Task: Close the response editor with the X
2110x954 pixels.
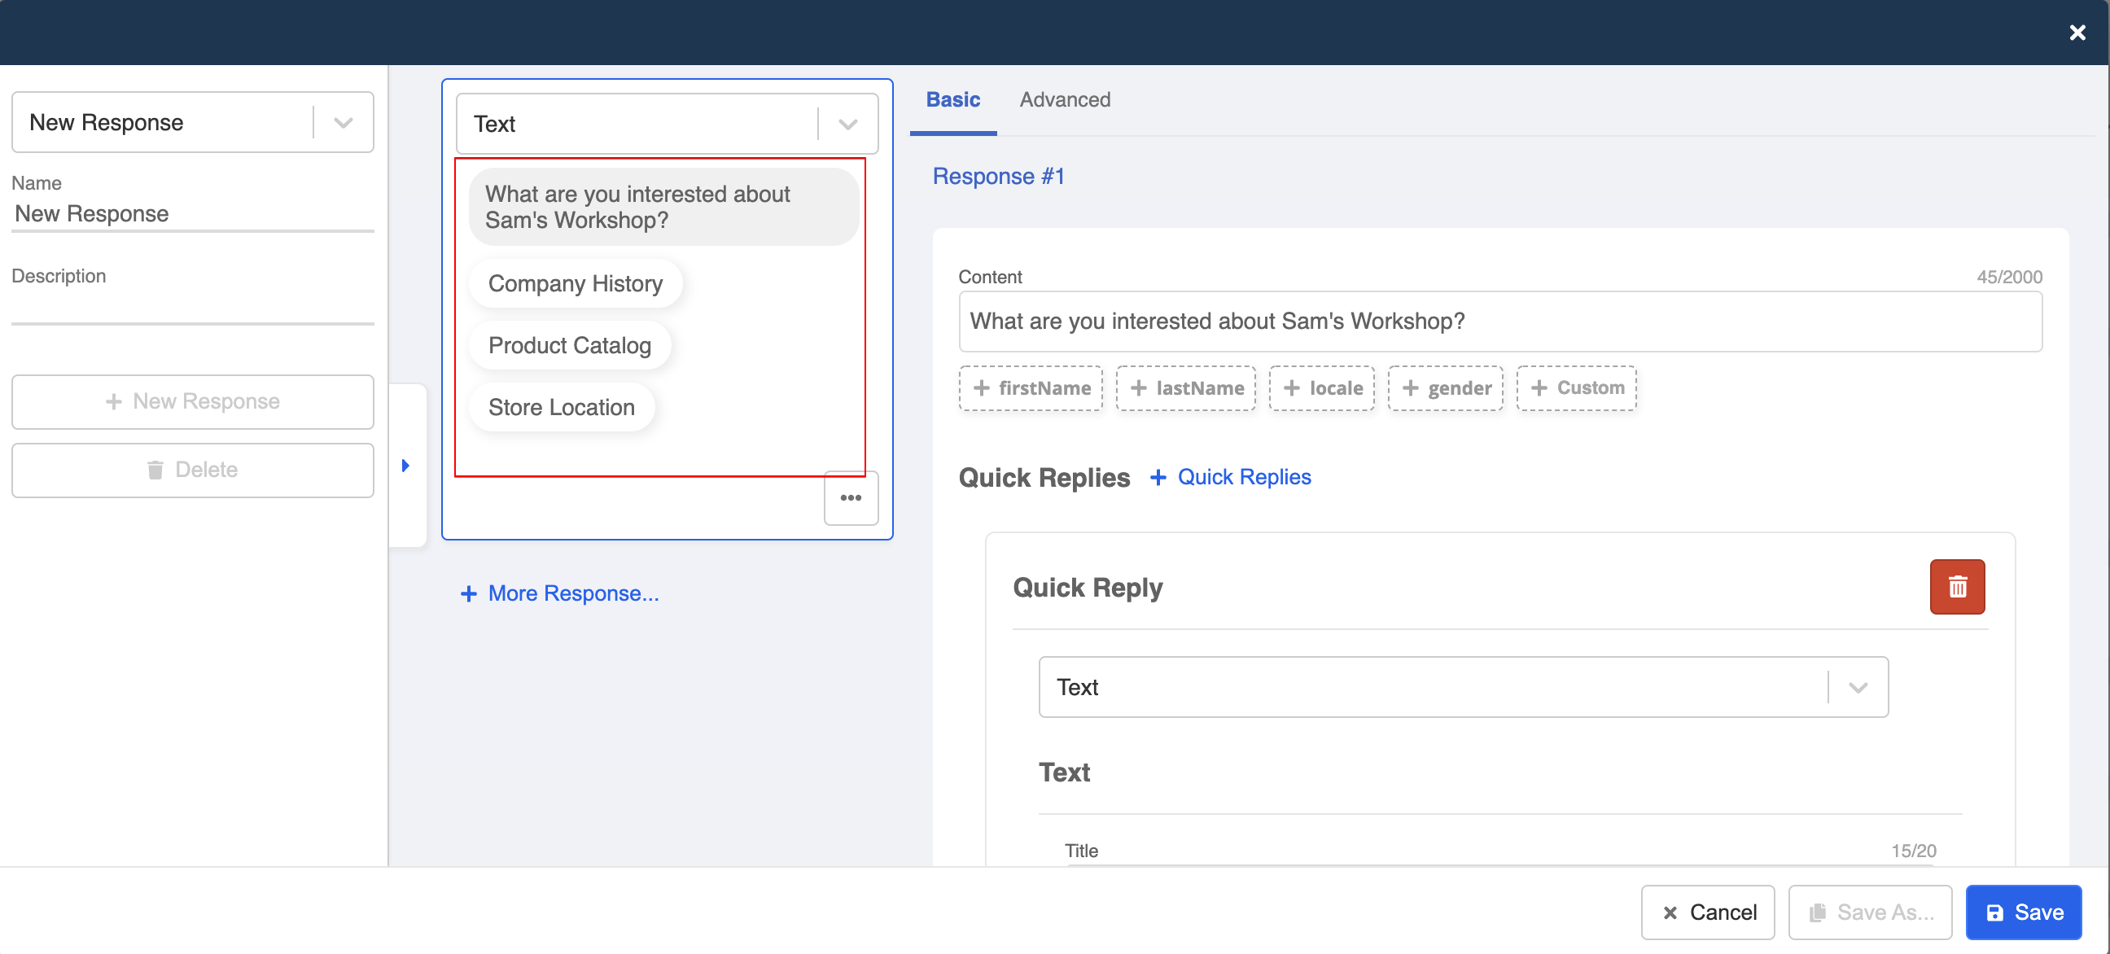Action: point(2078,32)
